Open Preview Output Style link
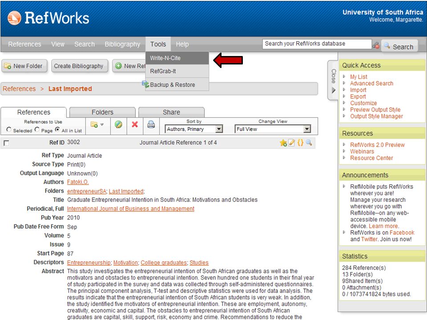This screenshot has width=427, height=320. 375,110
